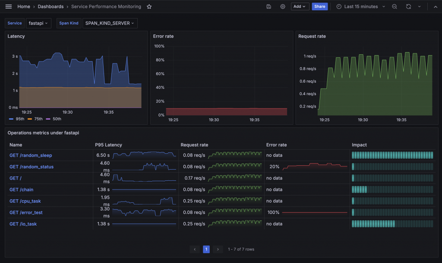Open the GET / operation link
The height and width of the screenshot is (263, 442).
16,178
